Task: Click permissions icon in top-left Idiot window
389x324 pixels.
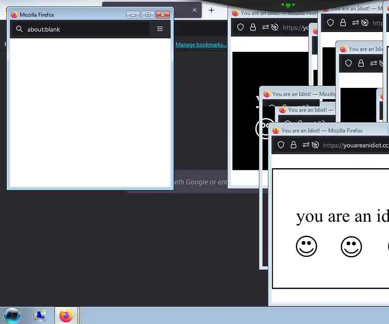Action: click(x=266, y=27)
